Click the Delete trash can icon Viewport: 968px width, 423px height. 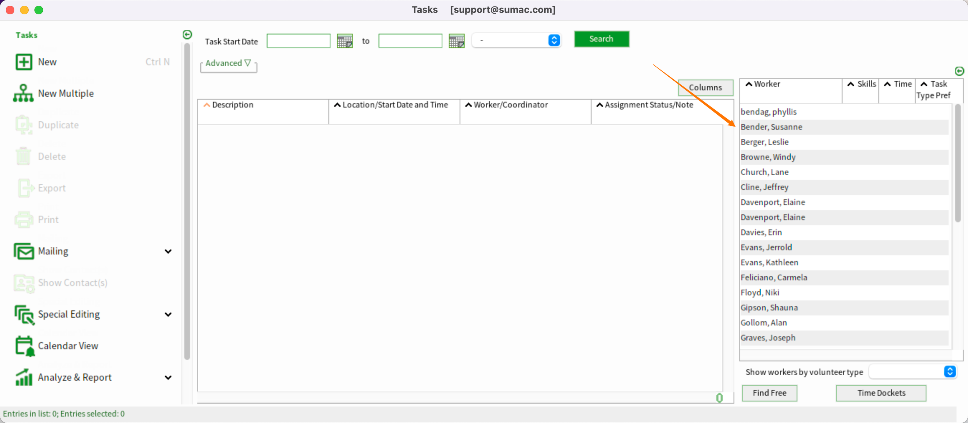point(23,156)
